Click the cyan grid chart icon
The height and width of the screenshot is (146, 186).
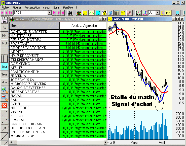98,13
